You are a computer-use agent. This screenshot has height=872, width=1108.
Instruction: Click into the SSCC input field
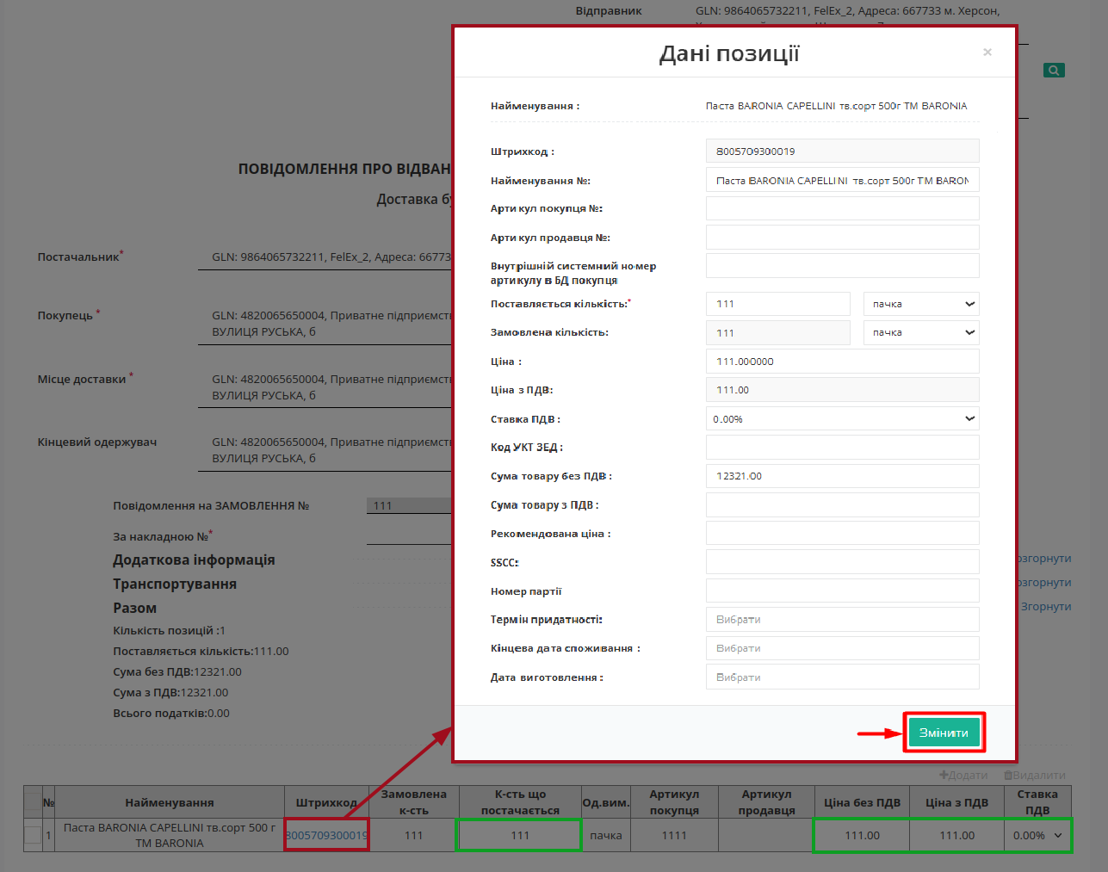click(x=842, y=562)
